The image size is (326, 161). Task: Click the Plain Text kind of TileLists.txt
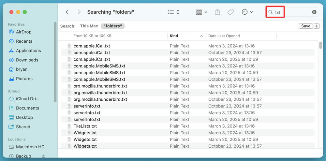179,126
